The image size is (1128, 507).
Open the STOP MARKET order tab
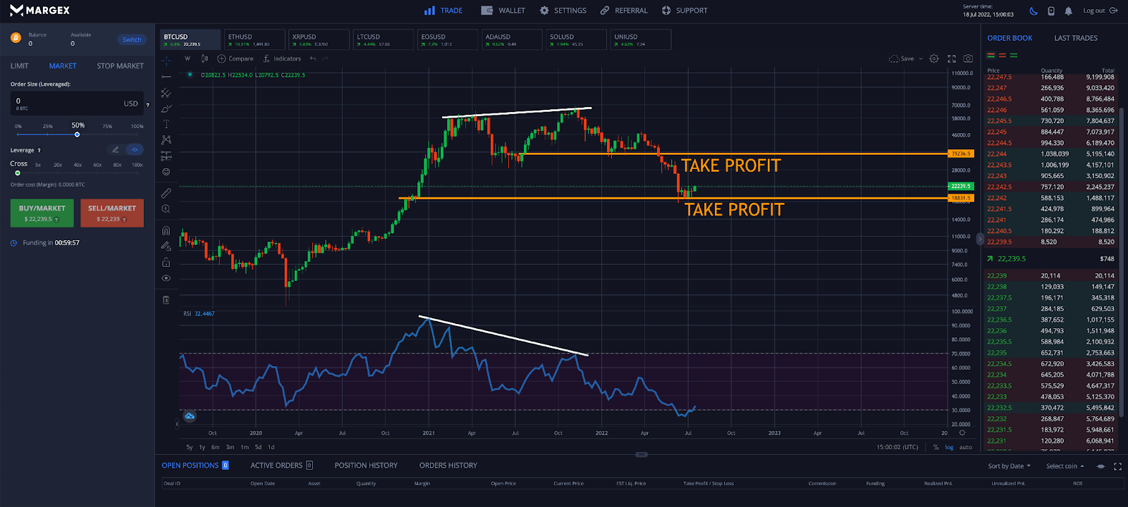(120, 66)
